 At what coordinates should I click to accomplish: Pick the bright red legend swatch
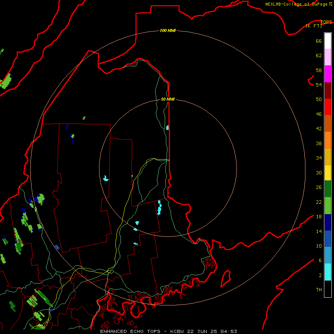pyautogui.click(x=328, y=107)
